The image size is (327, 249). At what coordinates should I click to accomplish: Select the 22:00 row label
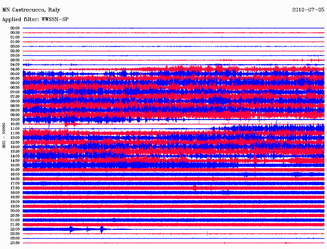coord(15,229)
